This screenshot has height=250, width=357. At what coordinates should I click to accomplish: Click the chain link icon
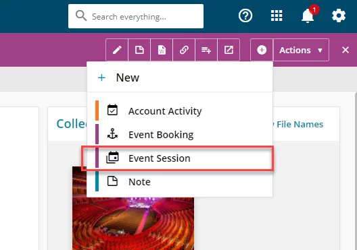(x=184, y=50)
